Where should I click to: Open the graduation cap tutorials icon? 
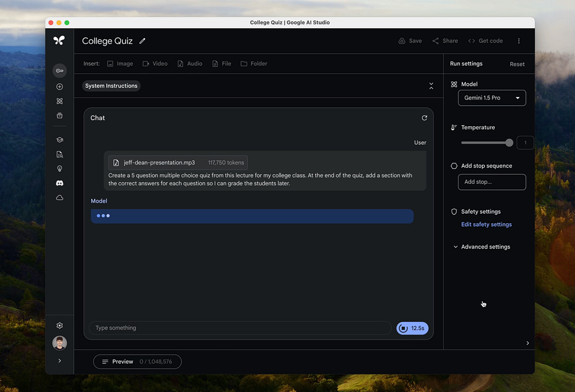pos(59,139)
